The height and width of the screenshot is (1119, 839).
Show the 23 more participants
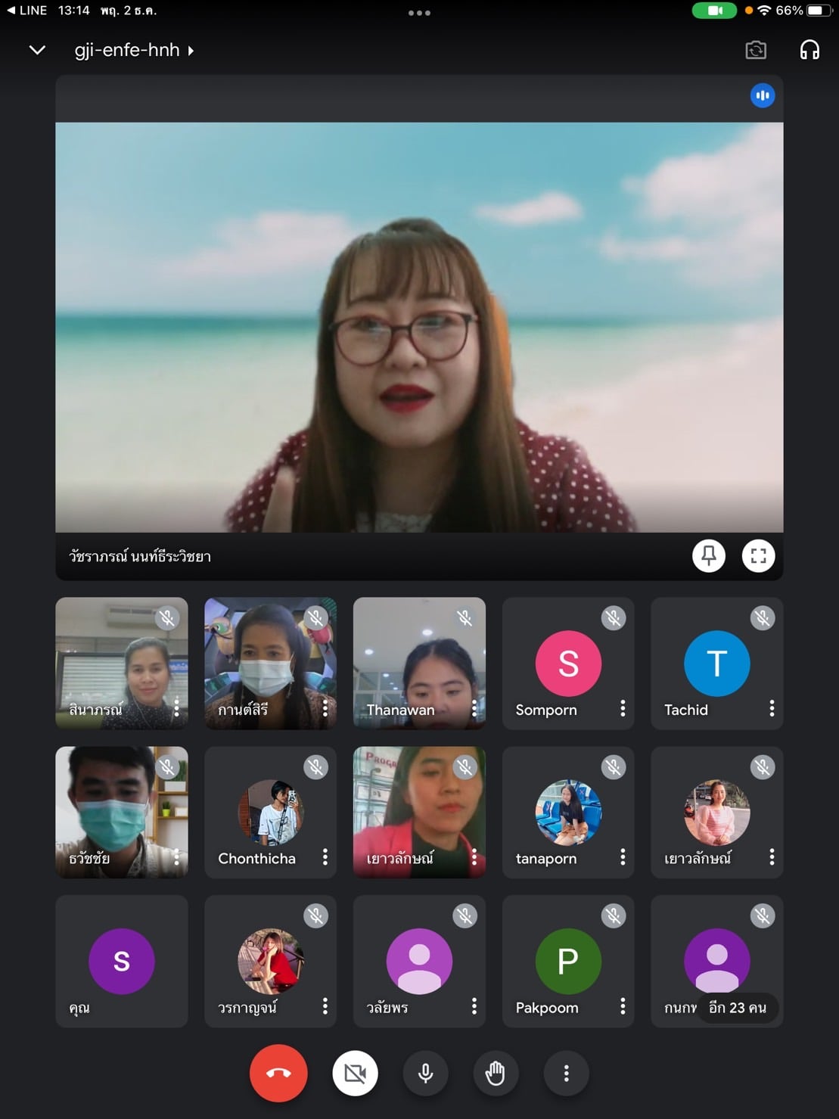click(x=737, y=1008)
